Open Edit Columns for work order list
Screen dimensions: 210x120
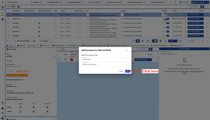click(193, 7)
